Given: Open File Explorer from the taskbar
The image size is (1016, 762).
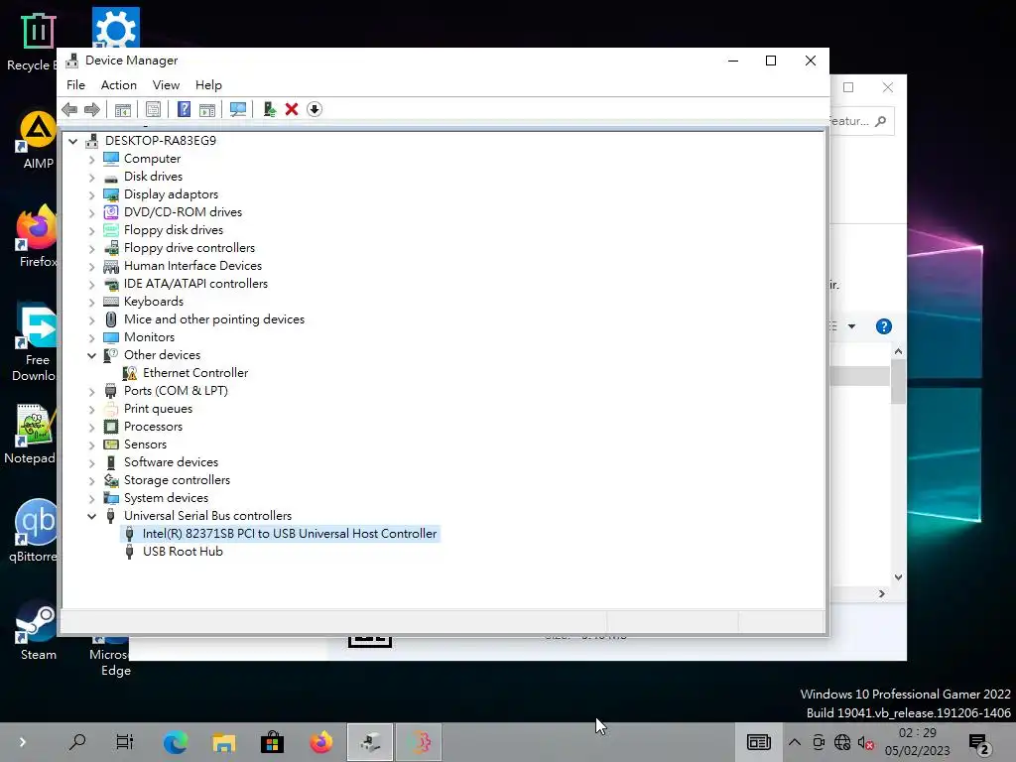Looking at the screenshot, I should pyautogui.click(x=223, y=742).
